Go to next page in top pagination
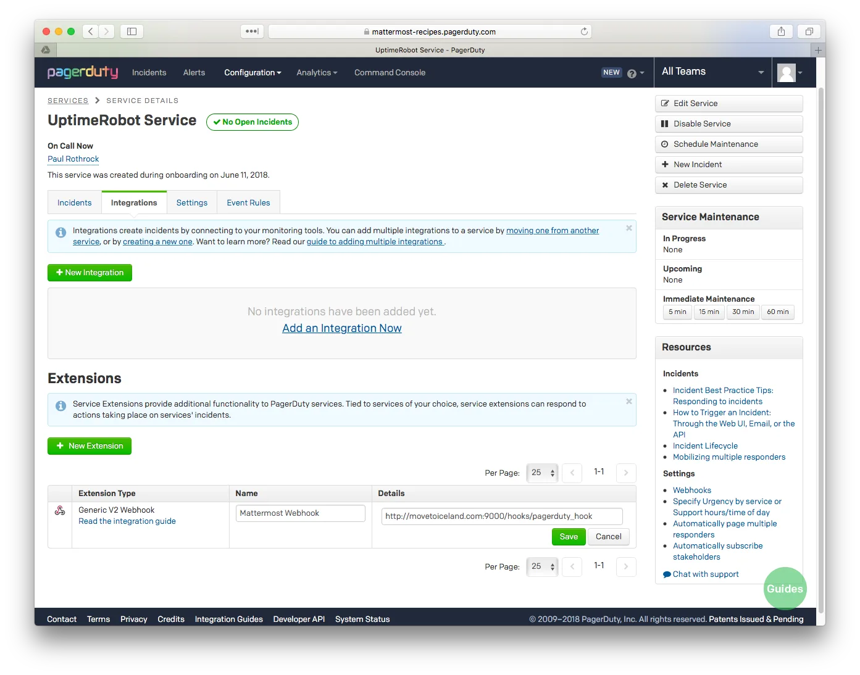 626,473
